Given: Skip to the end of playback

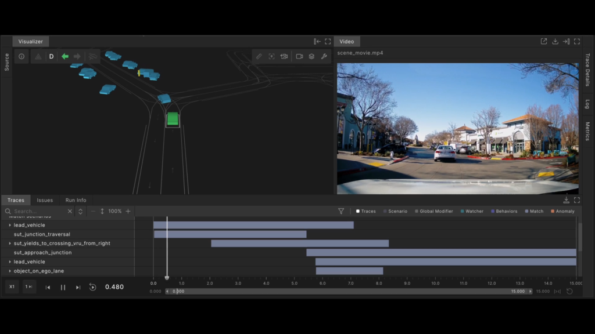Looking at the screenshot, I should (x=78, y=288).
